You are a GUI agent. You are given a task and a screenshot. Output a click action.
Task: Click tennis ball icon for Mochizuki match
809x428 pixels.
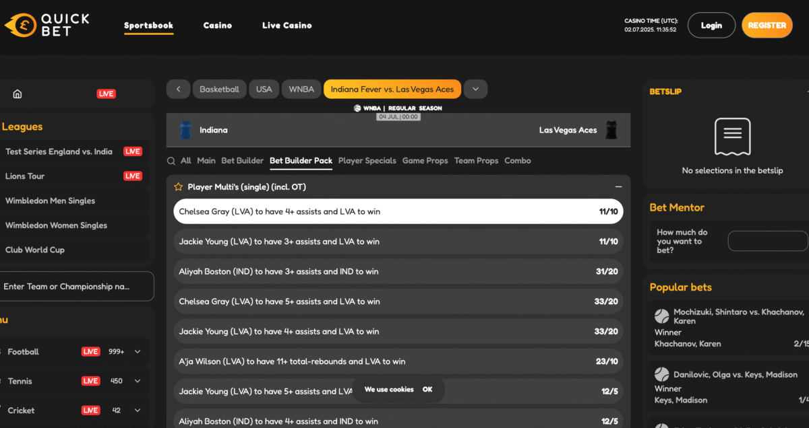[662, 316]
